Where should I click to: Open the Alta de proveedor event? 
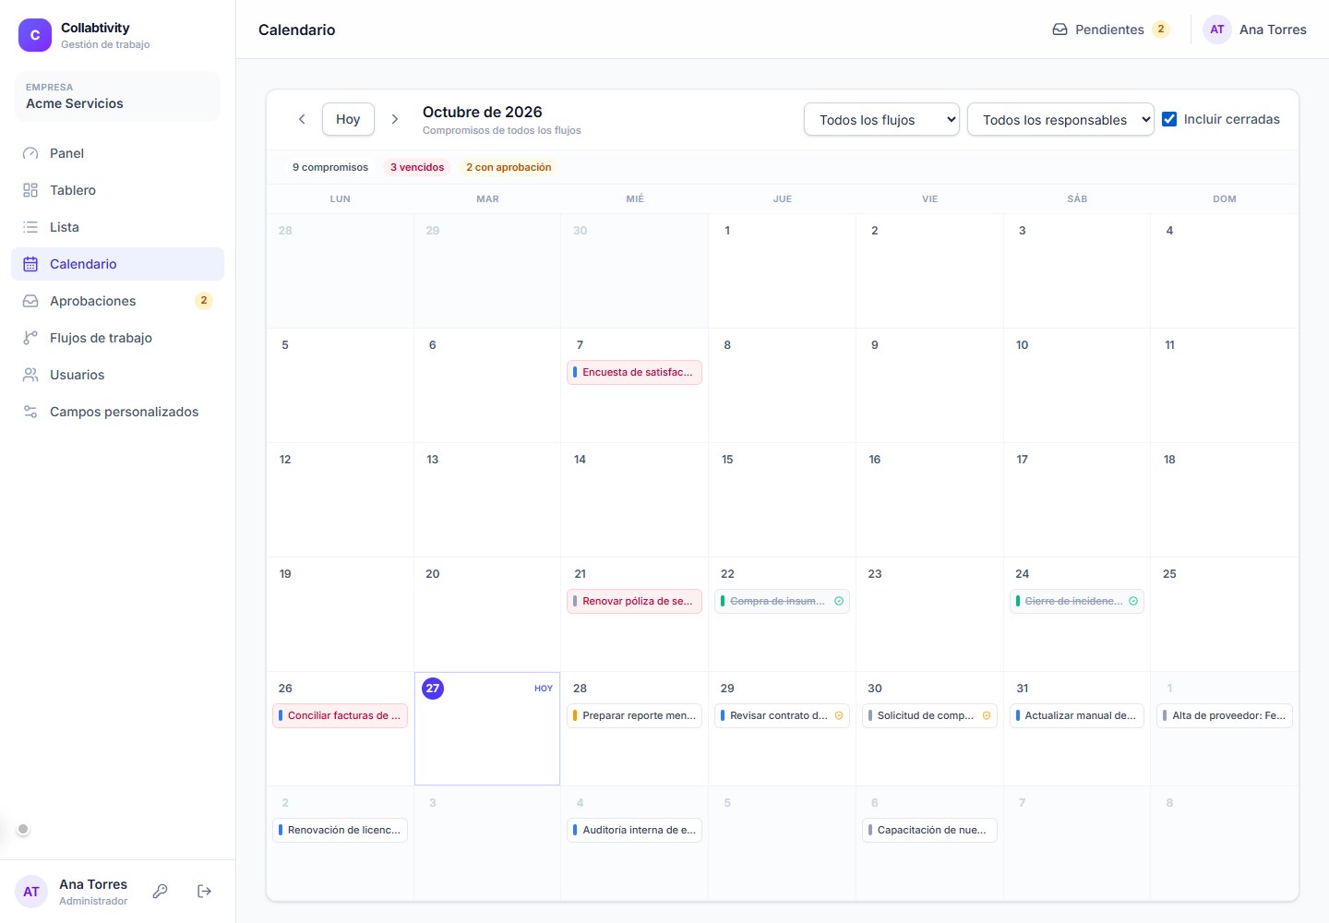pos(1225,715)
